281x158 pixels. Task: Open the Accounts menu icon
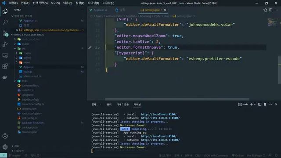5,136
